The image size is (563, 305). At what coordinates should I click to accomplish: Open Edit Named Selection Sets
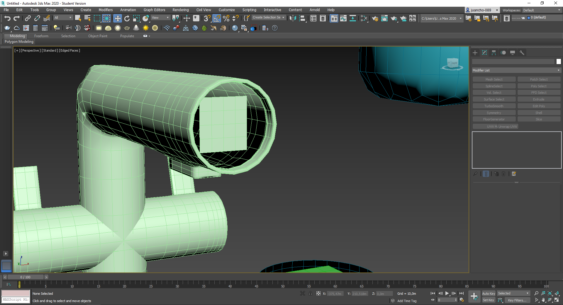click(247, 18)
